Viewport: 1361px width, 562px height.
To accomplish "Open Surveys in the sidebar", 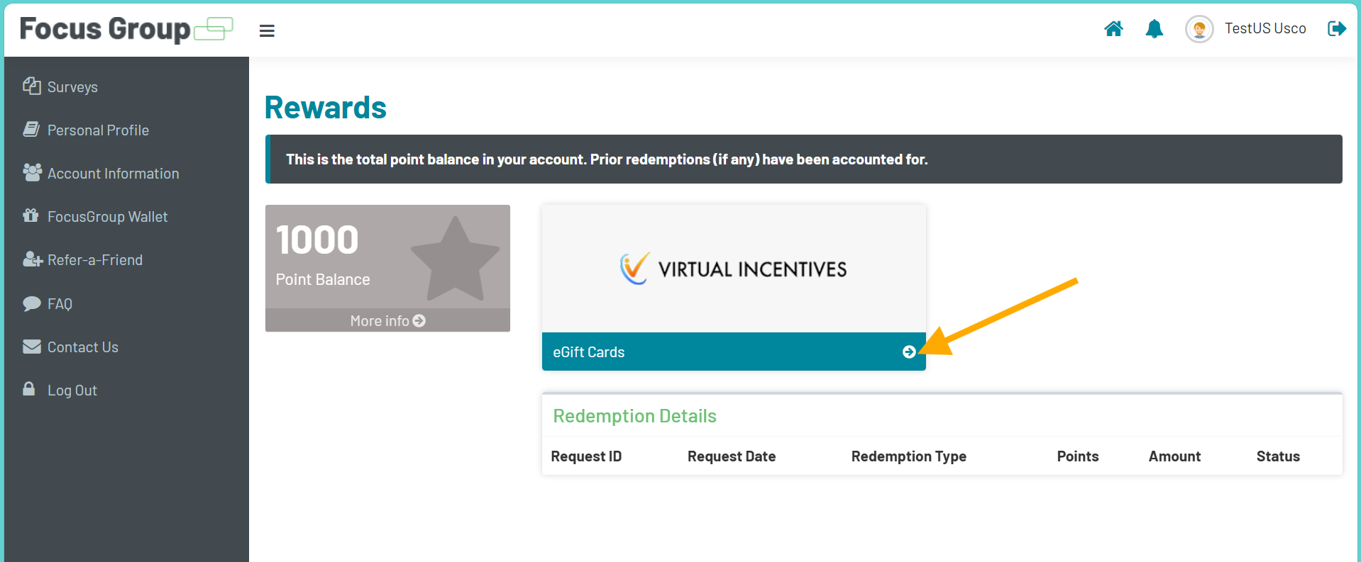I will tap(72, 87).
